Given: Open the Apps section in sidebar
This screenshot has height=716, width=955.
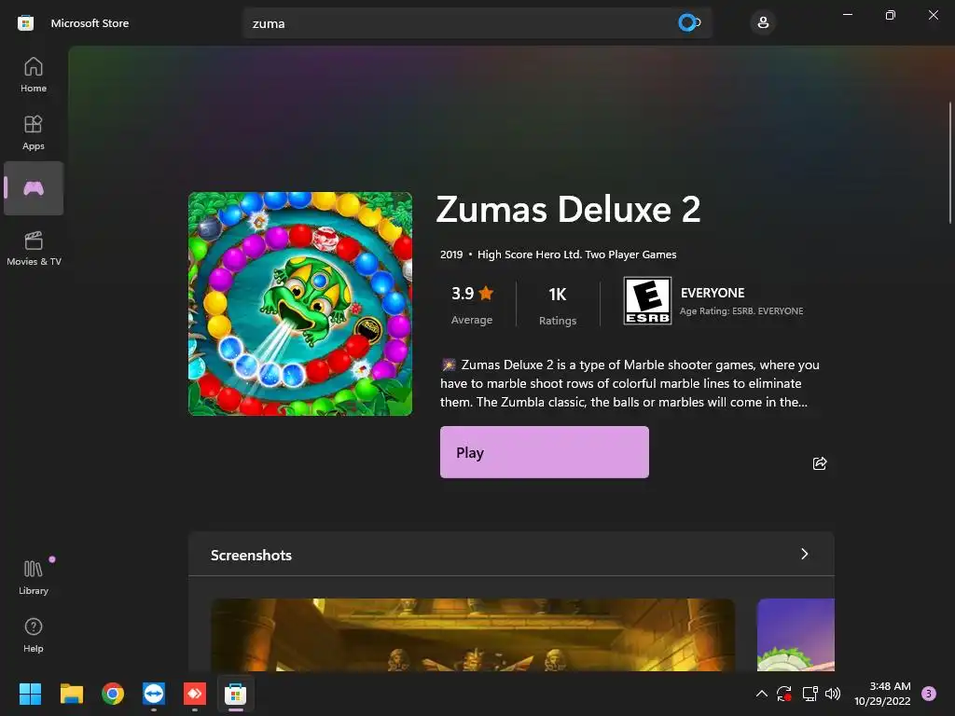Looking at the screenshot, I should [x=34, y=132].
